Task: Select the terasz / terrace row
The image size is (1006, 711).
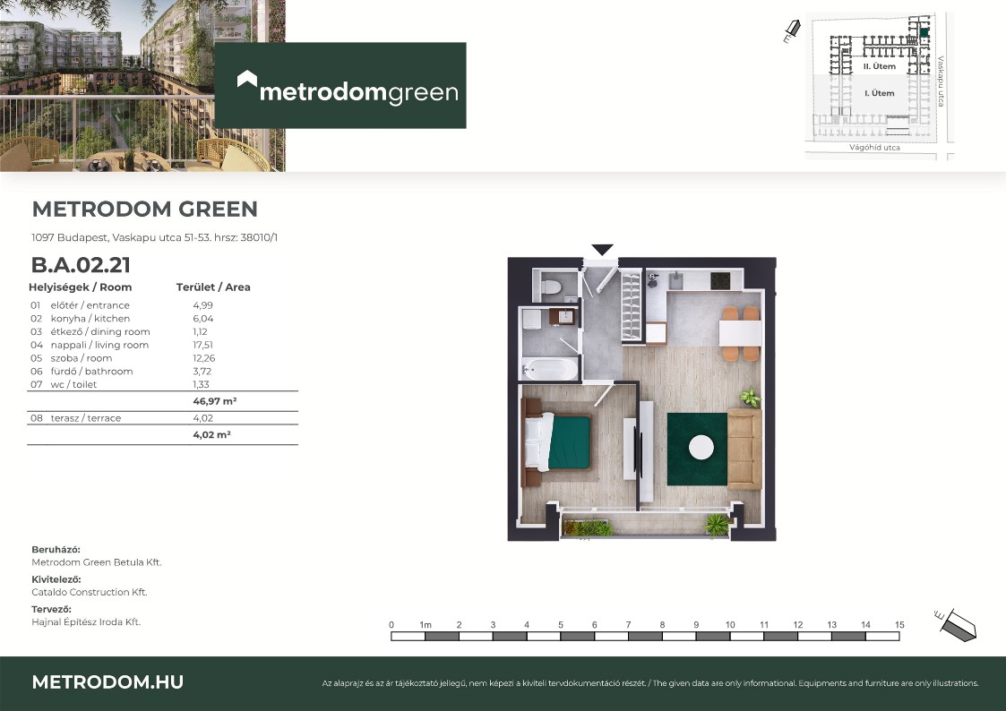Action: [134, 418]
